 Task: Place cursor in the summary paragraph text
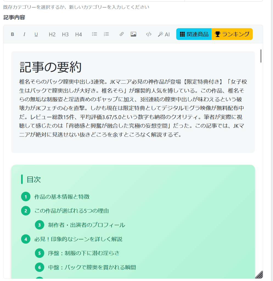(133, 108)
